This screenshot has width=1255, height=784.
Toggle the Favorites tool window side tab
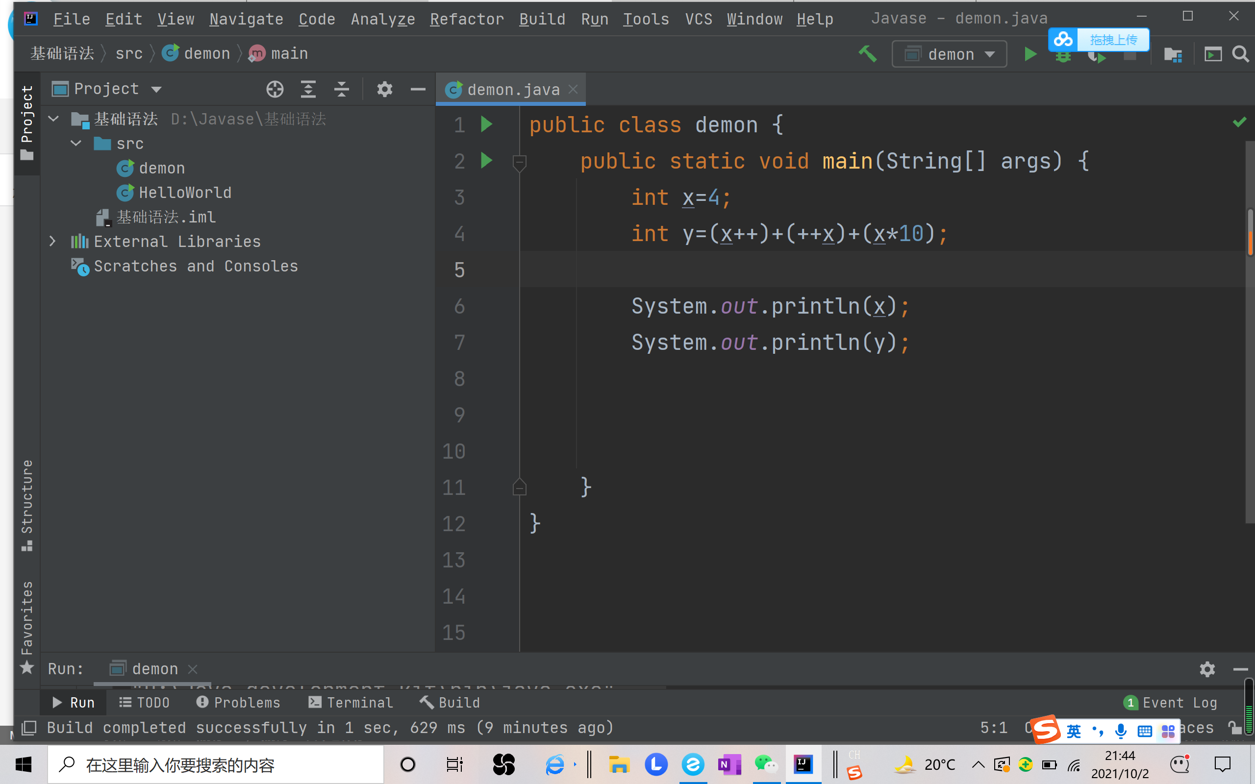[27, 625]
